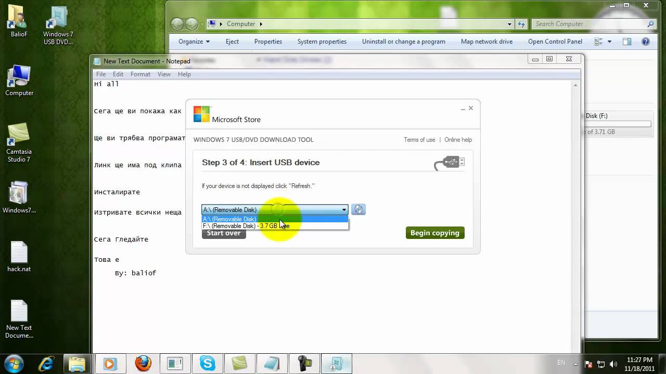Click Map network drive
This screenshot has width=666, height=374.
(486, 42)
